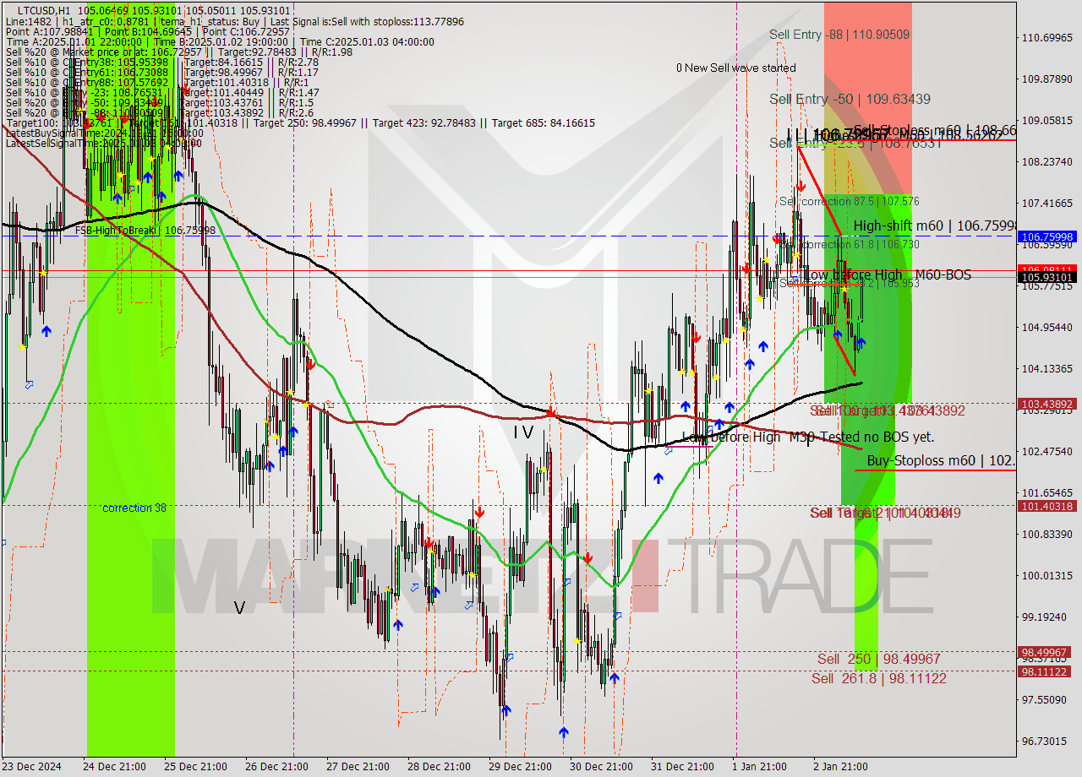Click the 109.87890 price axis value

coord(1047,79)
